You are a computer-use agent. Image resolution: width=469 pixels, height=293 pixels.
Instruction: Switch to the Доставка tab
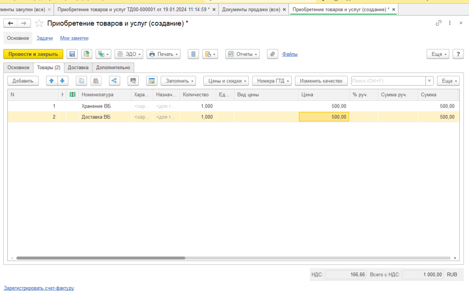pos(78,68)
